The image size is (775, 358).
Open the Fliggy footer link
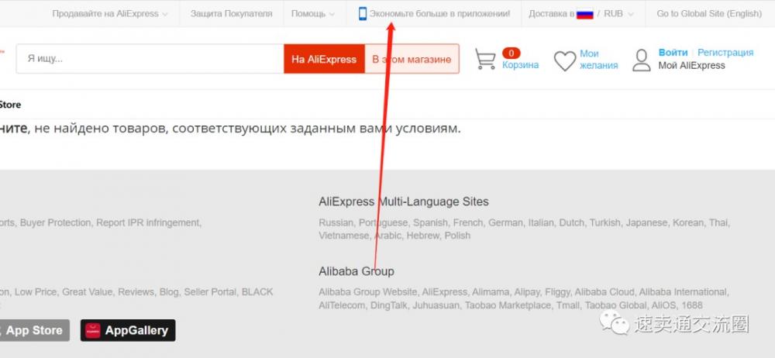tap(559, 292)
